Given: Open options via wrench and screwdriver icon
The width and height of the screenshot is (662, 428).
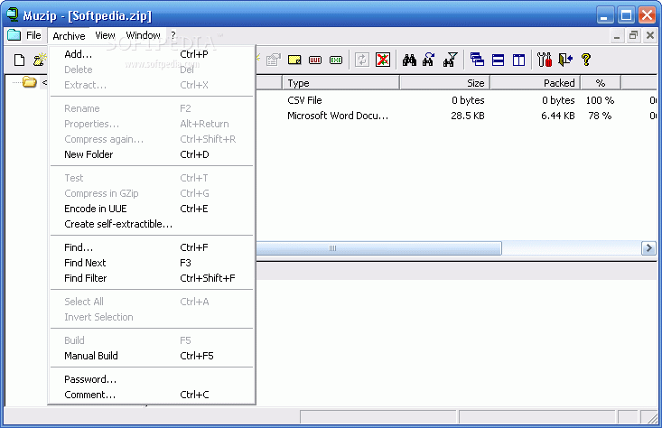Looking at the screenshot, I should click(545, 60).
